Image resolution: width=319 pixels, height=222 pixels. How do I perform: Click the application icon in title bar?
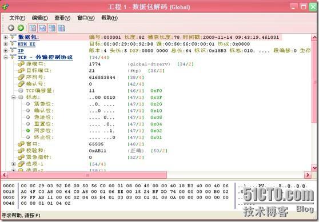5,7
